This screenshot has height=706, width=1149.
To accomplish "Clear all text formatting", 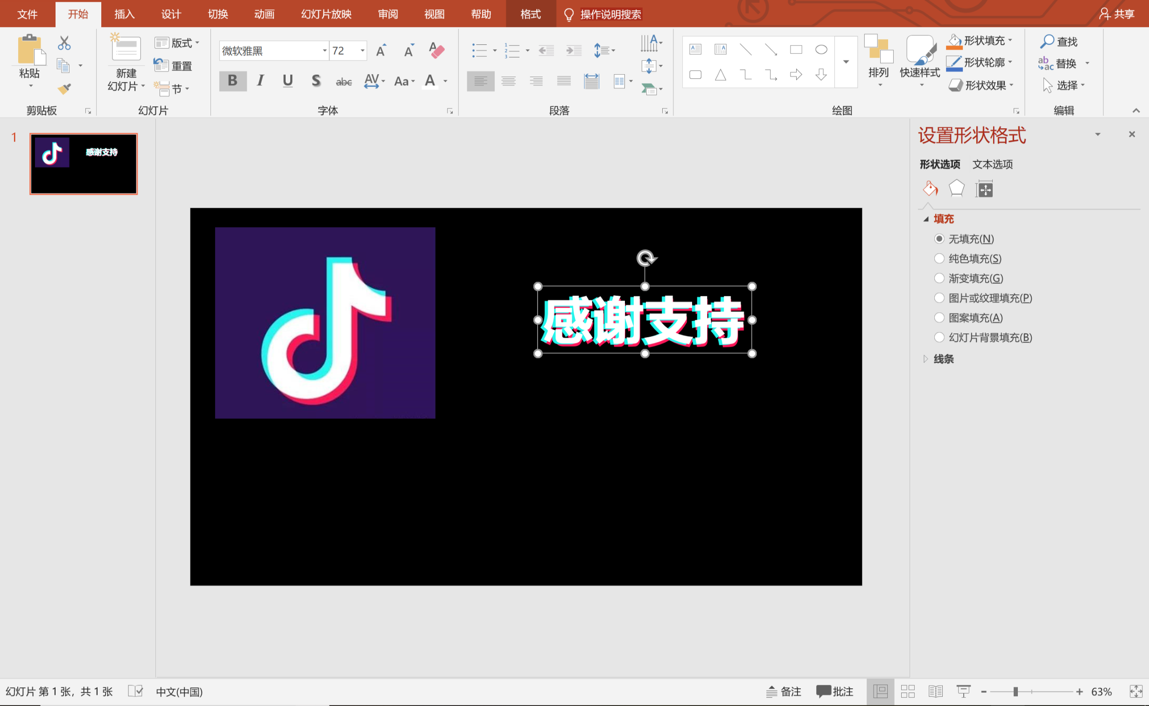I will [x=436, y=50].
